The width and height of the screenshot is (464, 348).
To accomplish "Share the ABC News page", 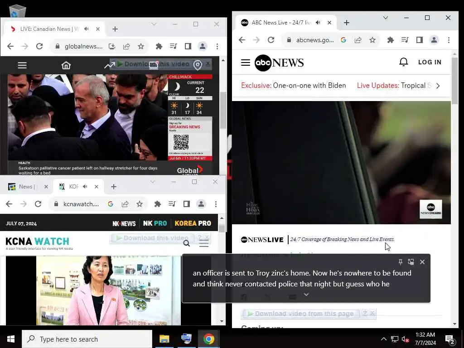I will point(358,40).
